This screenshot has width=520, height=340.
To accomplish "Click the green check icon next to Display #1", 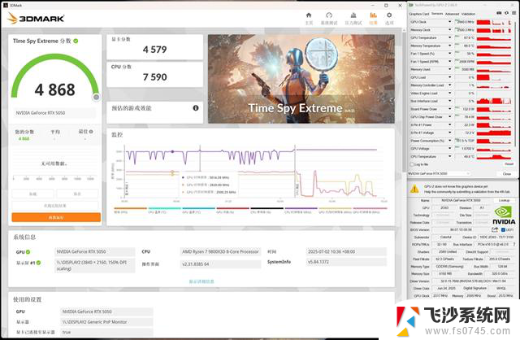I will pos(39,263).
